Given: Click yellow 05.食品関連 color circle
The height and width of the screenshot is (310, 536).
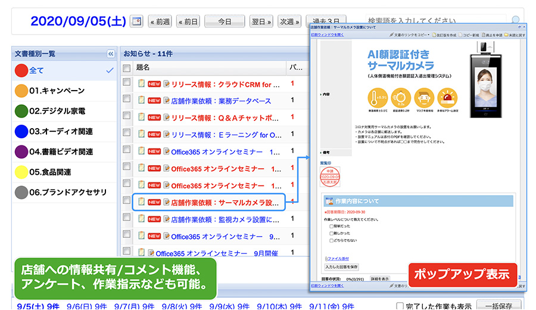Looking at the screenshot, I should tap(21, 172).
